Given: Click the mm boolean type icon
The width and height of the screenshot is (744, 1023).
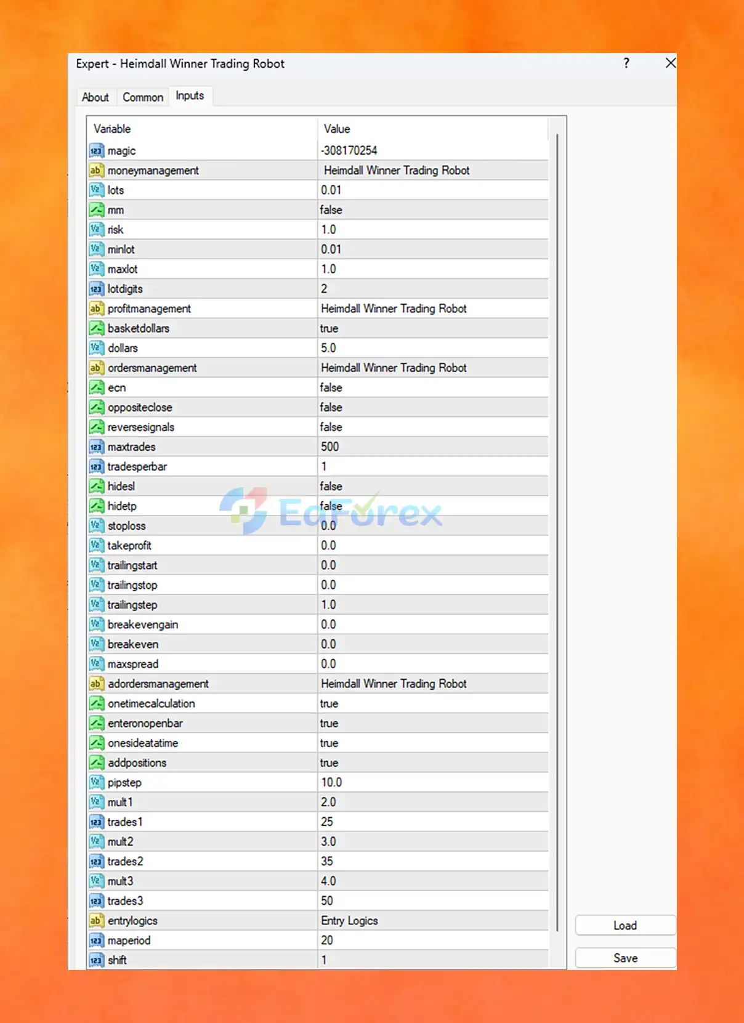Looking at the screenshot, I should 96,210.
